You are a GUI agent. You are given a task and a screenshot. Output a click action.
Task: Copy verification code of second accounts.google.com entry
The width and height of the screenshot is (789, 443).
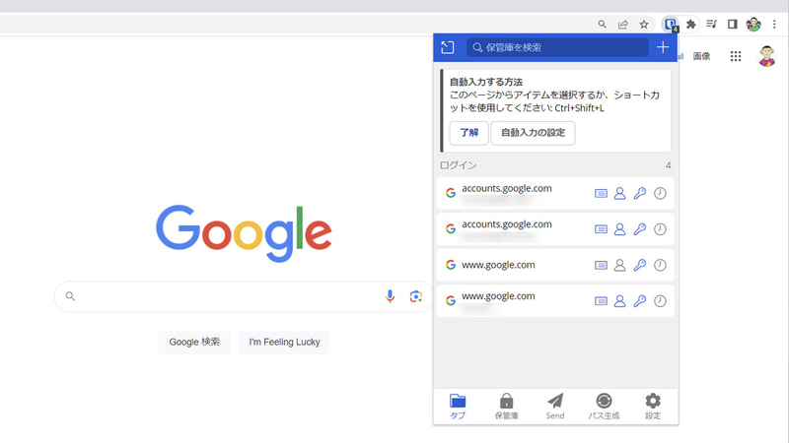click(x=660, y=229)
